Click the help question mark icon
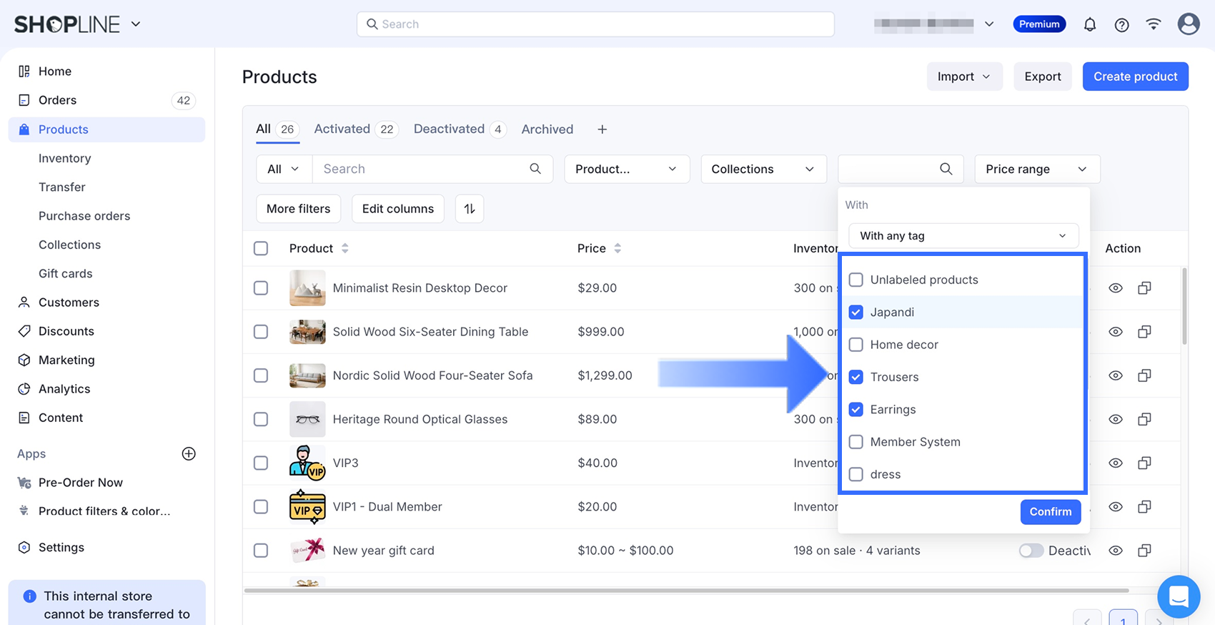The image size is (1215, 625). click(1121, 25)
